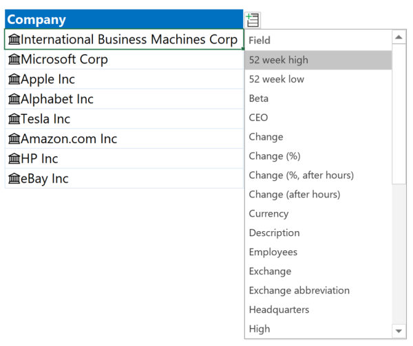
Task: Select the 52 week high field
Action: (x=279, y=60)
